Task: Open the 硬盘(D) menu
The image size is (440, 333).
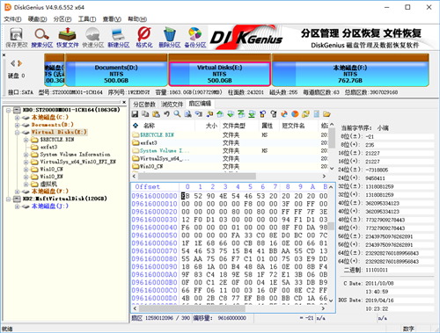Action: tap(38, 19)
